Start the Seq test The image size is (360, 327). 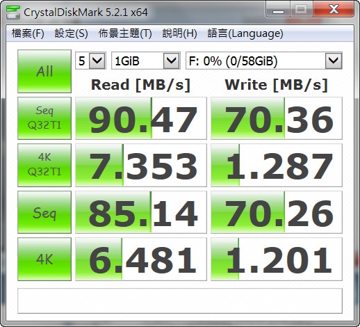pyautogui.click(x=44, y=212)
